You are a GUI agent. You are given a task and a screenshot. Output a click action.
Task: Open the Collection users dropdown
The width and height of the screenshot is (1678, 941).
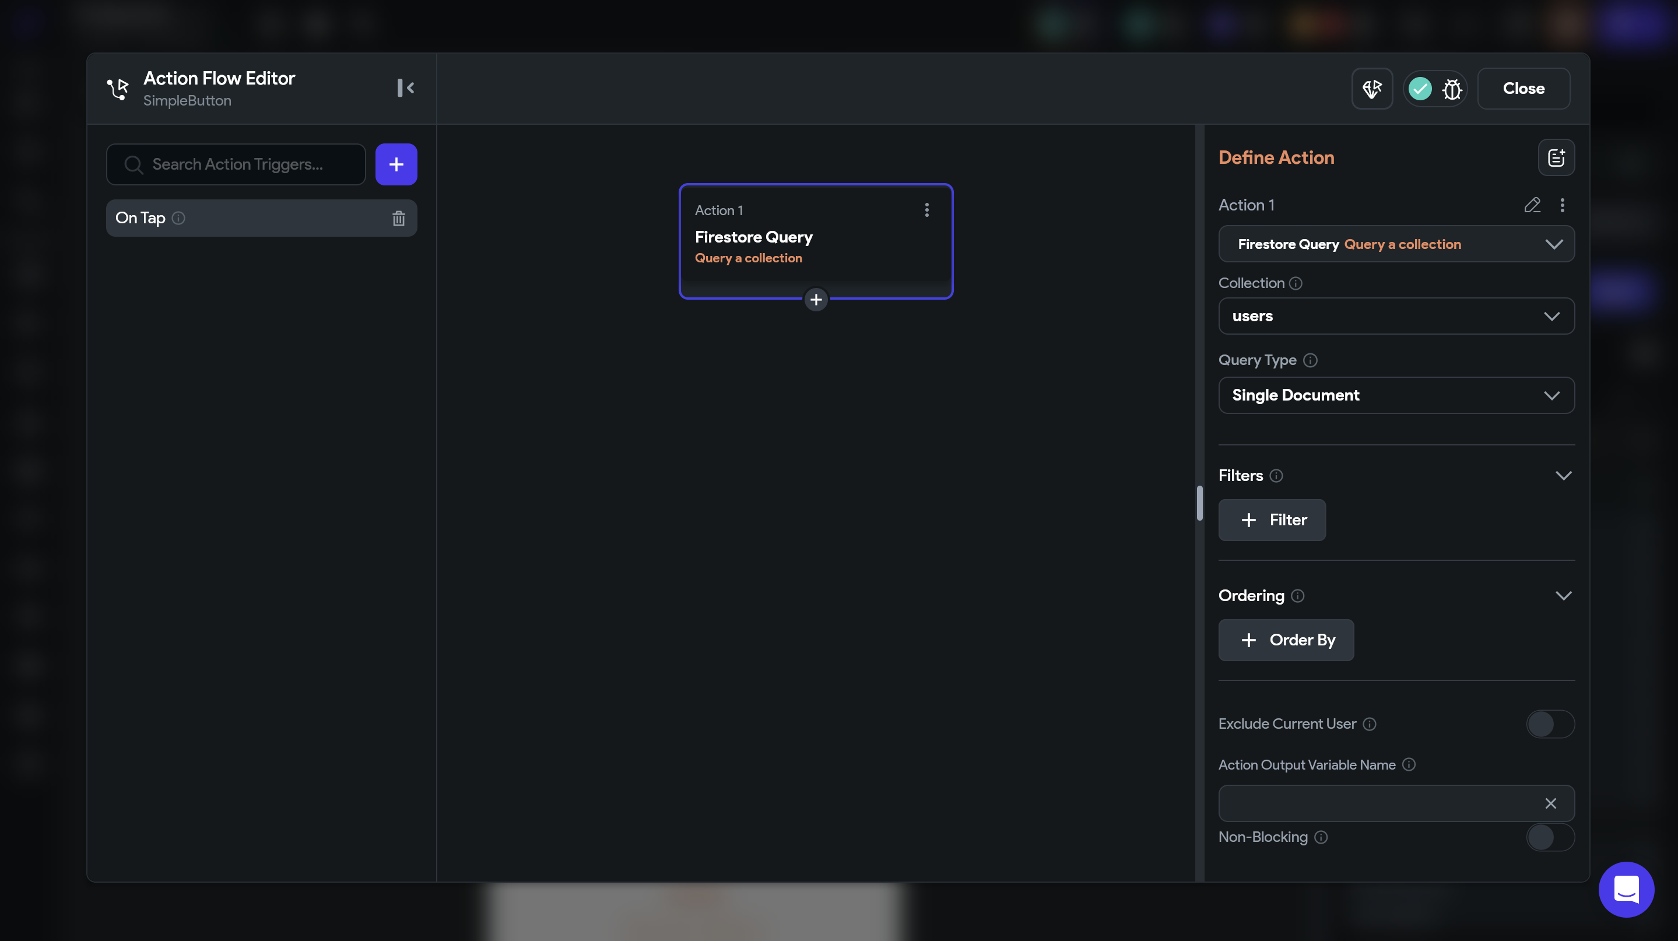(1396, 316)
